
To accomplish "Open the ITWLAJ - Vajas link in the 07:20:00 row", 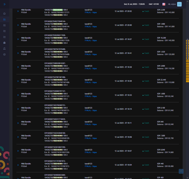I will click(x=91, y=27).
